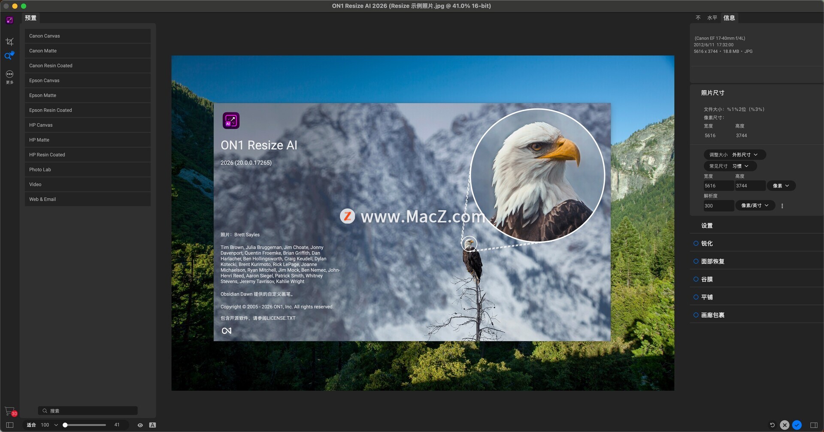Open the Photo Lab preset category
Viewport: 824px width, 432px height.
point(88,170)
